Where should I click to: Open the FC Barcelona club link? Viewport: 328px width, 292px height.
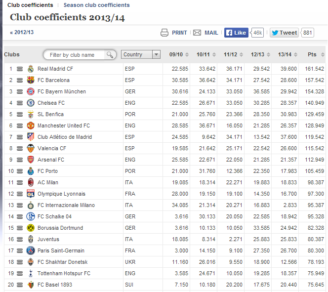53,80
